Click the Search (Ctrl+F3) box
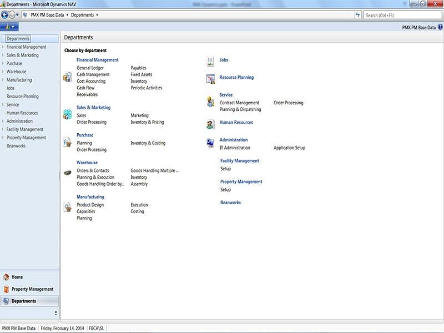444x333 pixels. 403,16
